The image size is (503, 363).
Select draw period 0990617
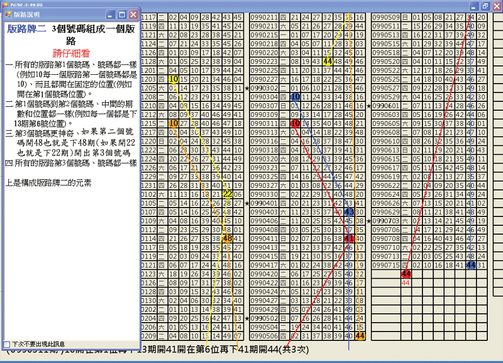(x=386, y=167)
